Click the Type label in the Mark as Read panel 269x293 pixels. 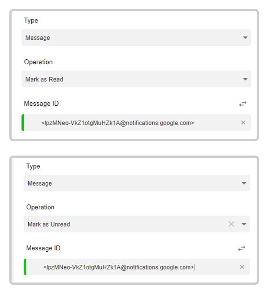[31, 21]
